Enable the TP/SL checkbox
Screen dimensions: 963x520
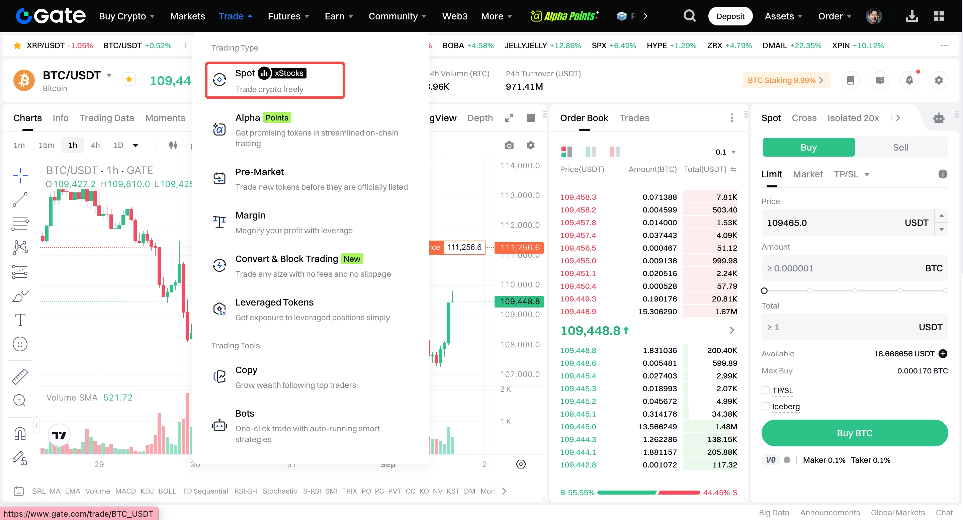point(765,390)
